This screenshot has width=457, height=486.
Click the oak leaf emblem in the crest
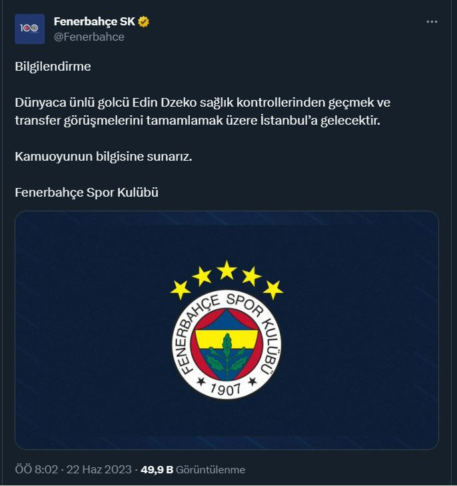[227, 354]
